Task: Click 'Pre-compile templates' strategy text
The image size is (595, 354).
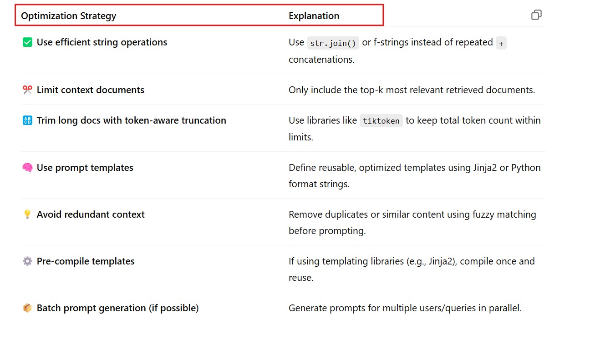Action: tap(86, 261)
